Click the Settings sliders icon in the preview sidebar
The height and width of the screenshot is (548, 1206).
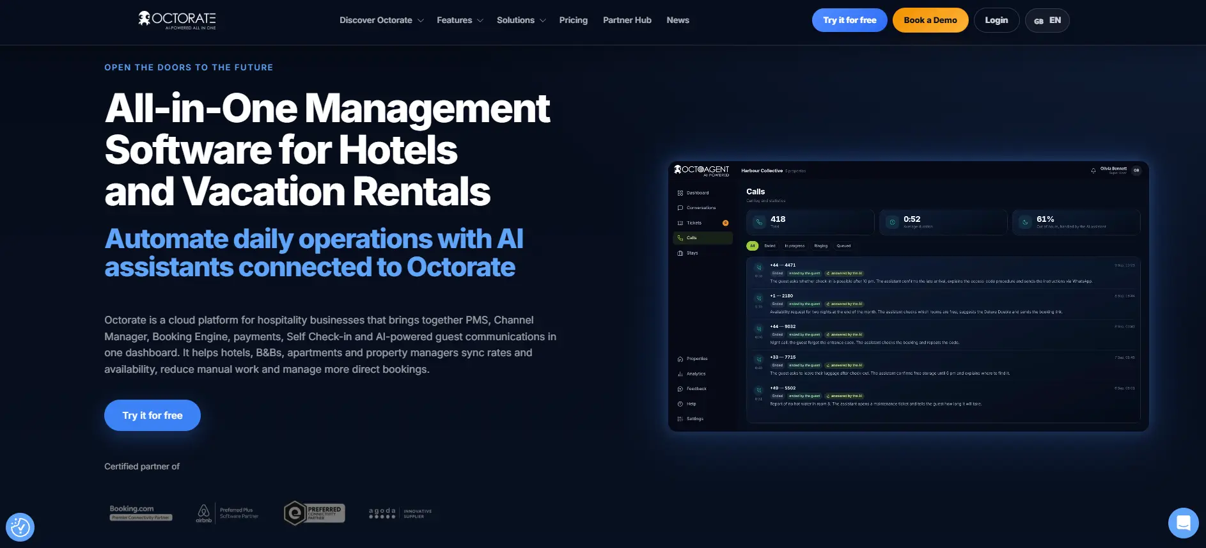(680, 419)
